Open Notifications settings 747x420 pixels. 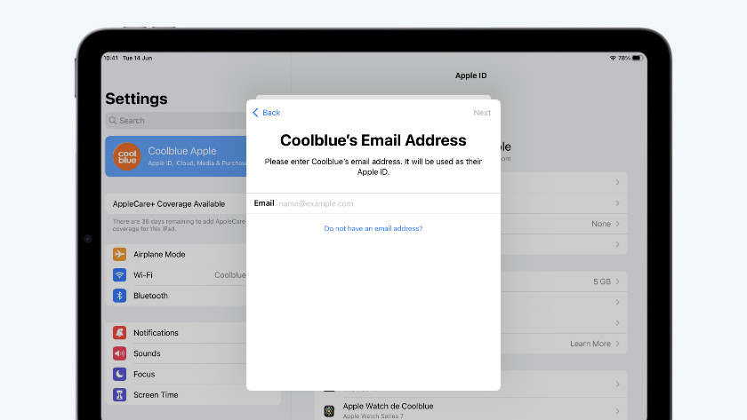pyautogui.click(x=176, y=332)
